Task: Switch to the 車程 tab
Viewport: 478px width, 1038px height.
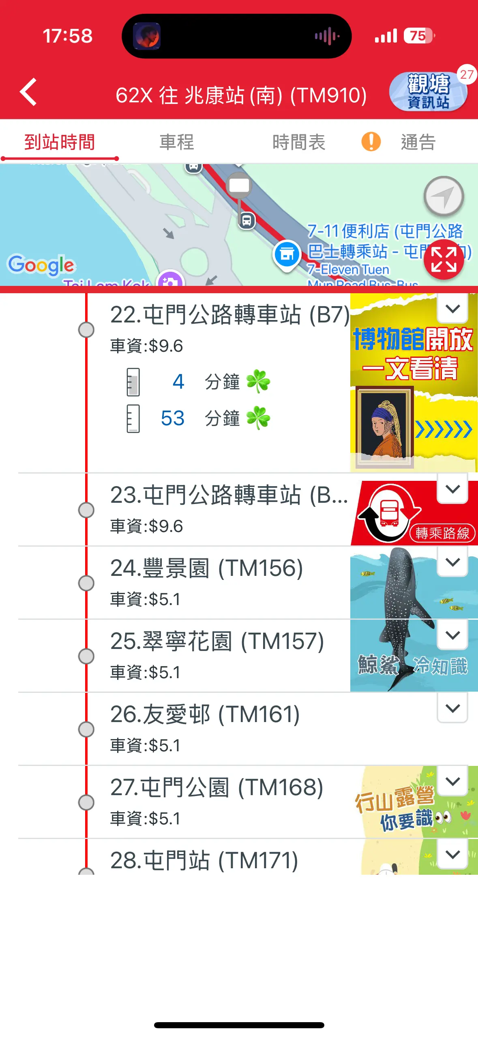Action: point(177,142)
